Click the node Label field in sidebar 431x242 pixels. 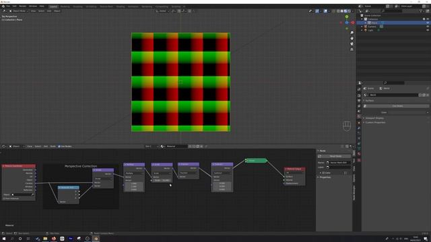pyautogui.click(x=338, y=167)
